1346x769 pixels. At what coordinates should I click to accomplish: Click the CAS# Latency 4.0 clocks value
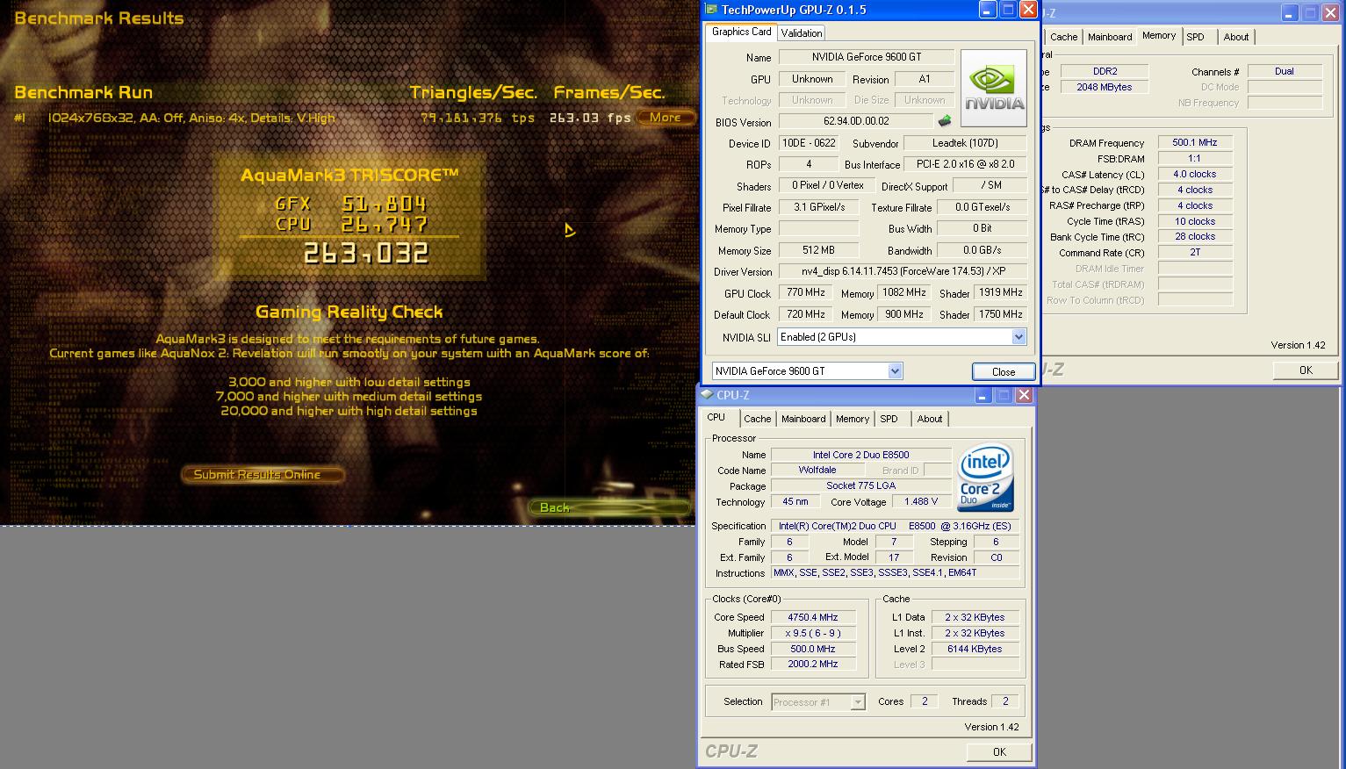coord(1195,174)
